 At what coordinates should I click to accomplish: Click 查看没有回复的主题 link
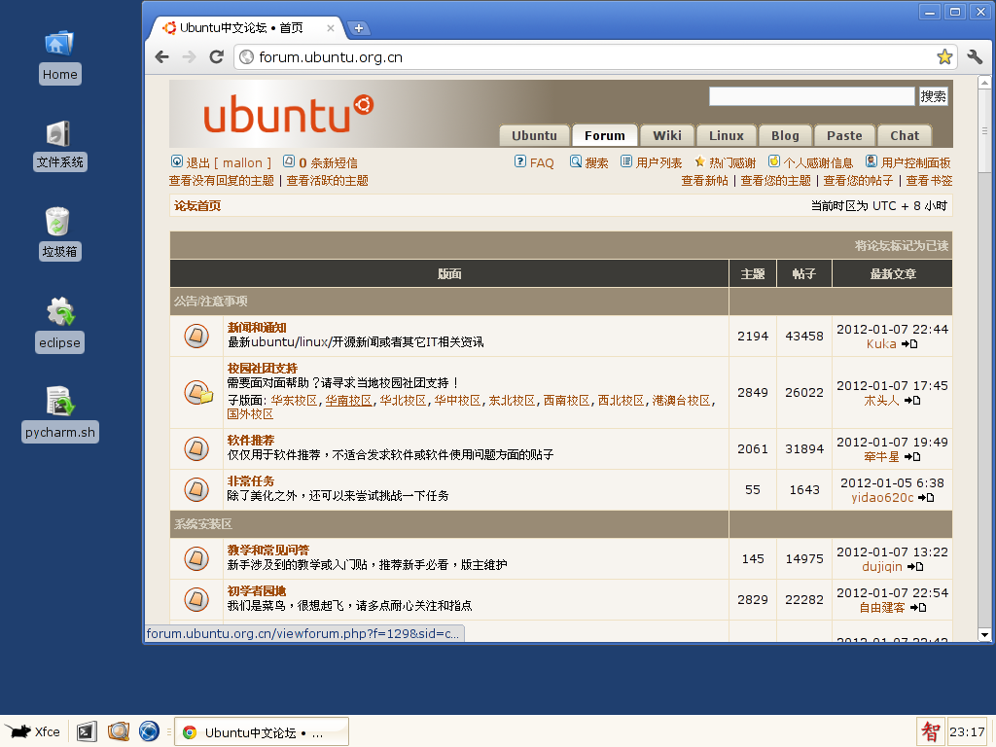tap(221, 181)
